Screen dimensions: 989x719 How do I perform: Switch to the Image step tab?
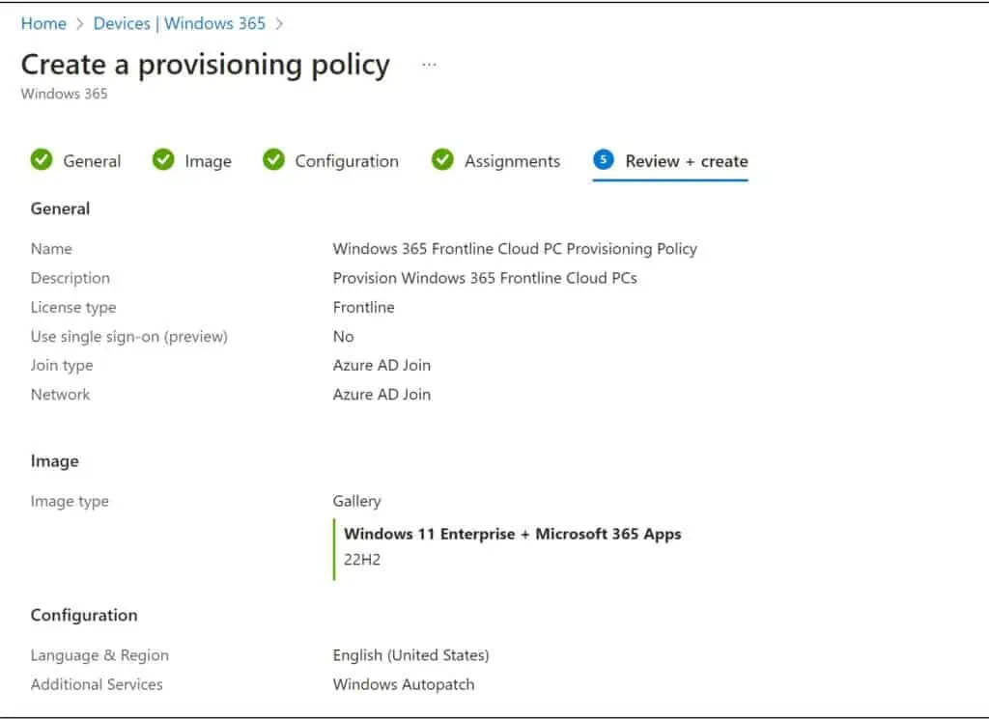(192, 160)
